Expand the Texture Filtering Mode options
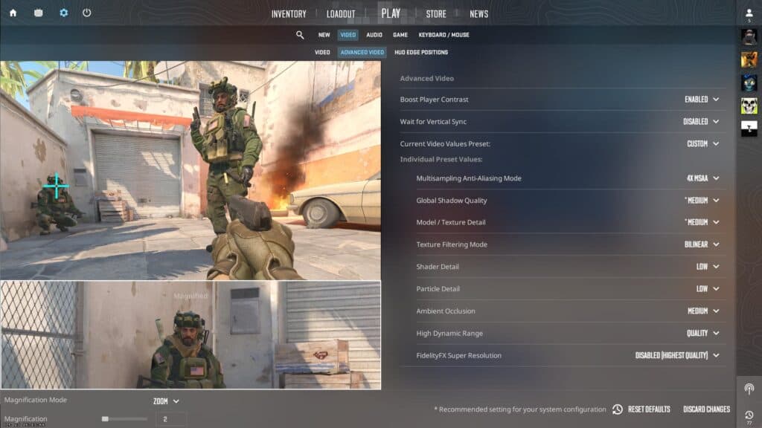 699,244
